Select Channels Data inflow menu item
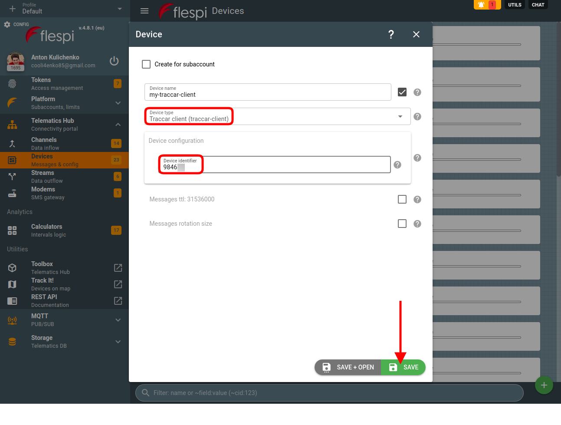 [x=64, y=144]
